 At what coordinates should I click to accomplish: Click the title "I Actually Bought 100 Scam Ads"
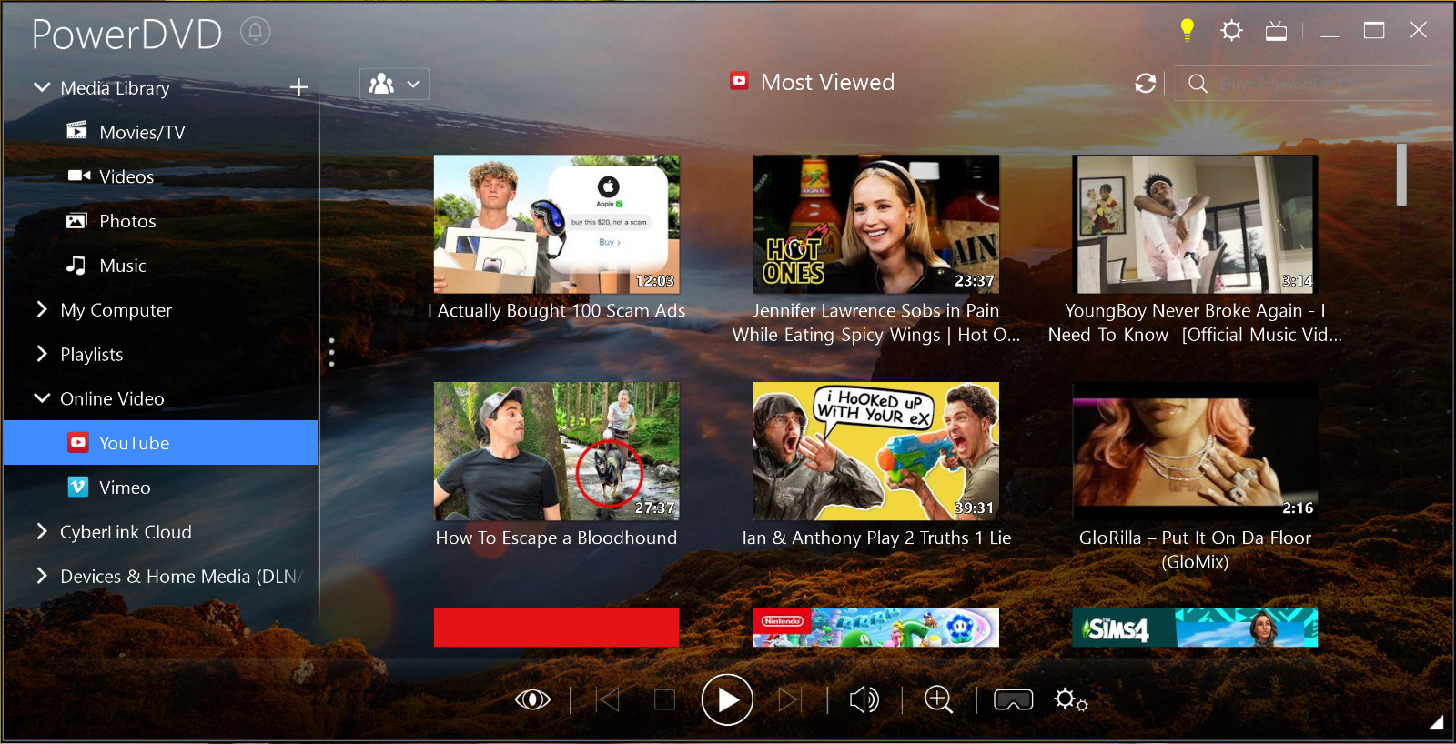point(557,311)
